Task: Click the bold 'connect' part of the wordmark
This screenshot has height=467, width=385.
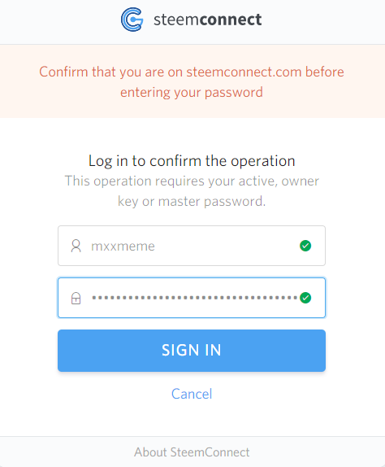Action: point(231,20)
